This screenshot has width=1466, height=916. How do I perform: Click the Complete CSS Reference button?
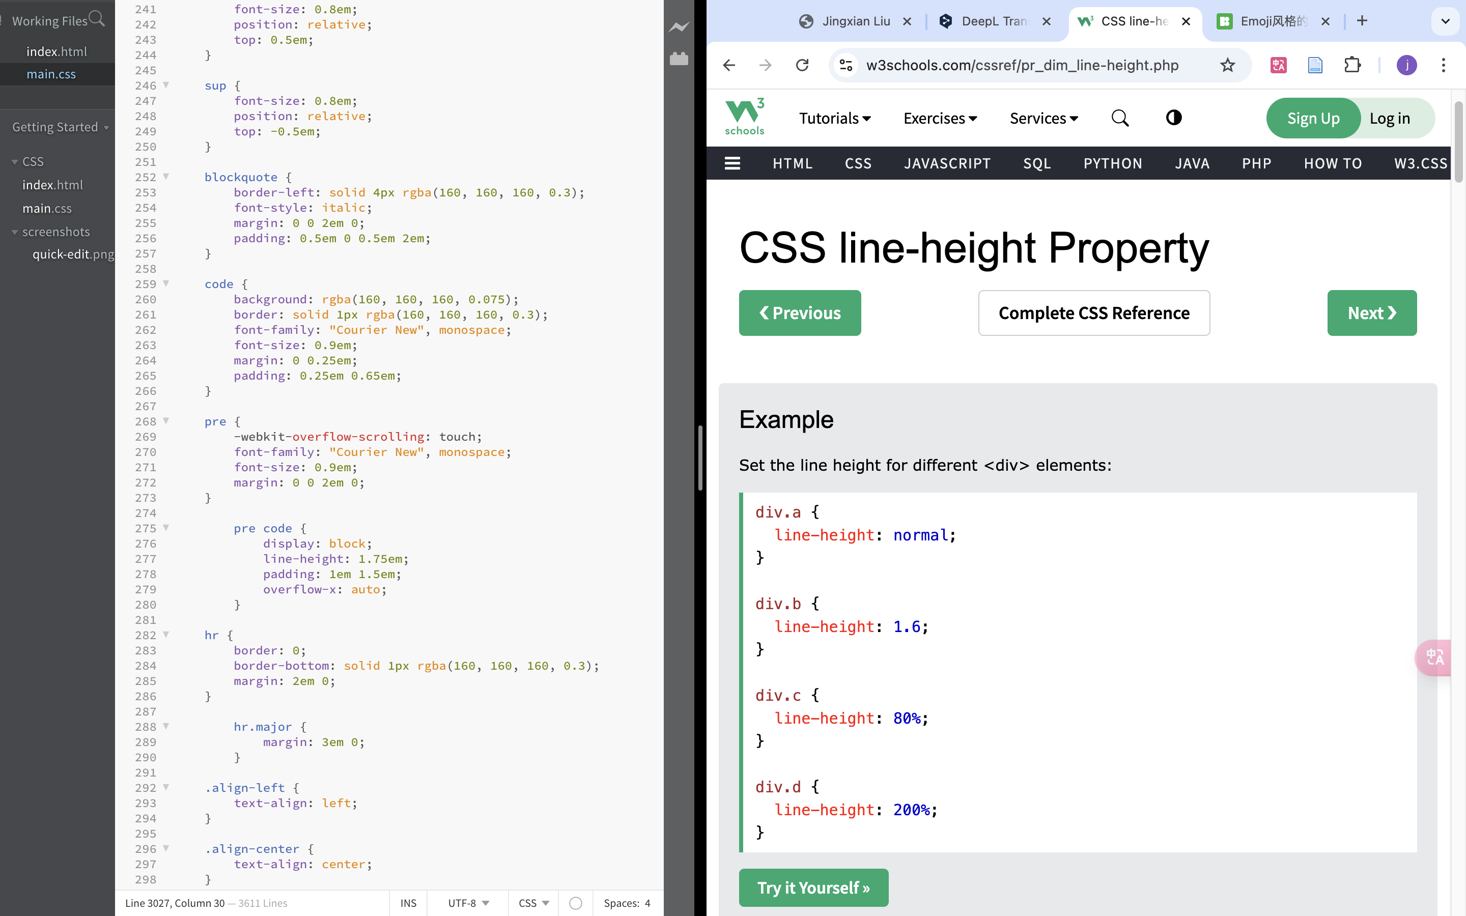click(1093, 312)
